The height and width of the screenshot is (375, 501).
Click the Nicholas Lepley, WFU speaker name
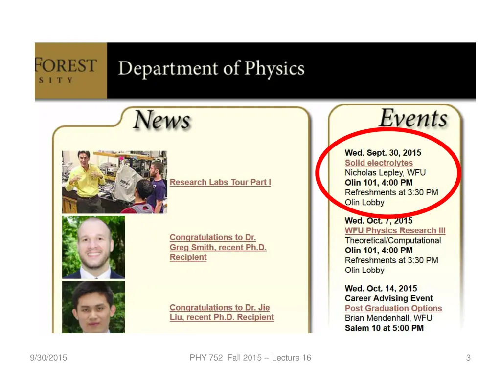point(385,172)
